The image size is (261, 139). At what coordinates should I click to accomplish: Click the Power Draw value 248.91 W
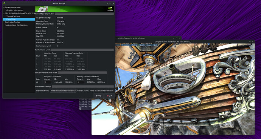pos(60,31)
